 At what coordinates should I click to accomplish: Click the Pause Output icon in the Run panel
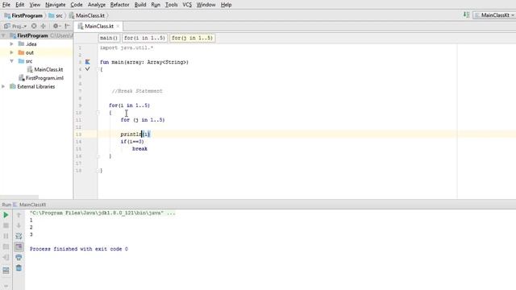click(x=6, y=236)
